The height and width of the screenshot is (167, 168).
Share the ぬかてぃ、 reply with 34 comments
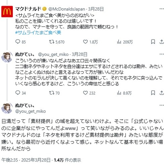162,93
